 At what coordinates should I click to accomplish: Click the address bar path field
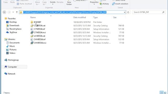point(72,12)
